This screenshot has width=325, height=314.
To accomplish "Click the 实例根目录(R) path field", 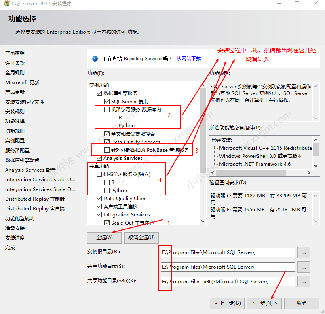I will 228,252.
